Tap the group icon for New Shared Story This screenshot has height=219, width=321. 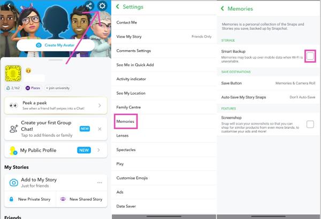(x=63, y=199)
